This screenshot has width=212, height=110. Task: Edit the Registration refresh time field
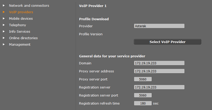coord(143,103)
